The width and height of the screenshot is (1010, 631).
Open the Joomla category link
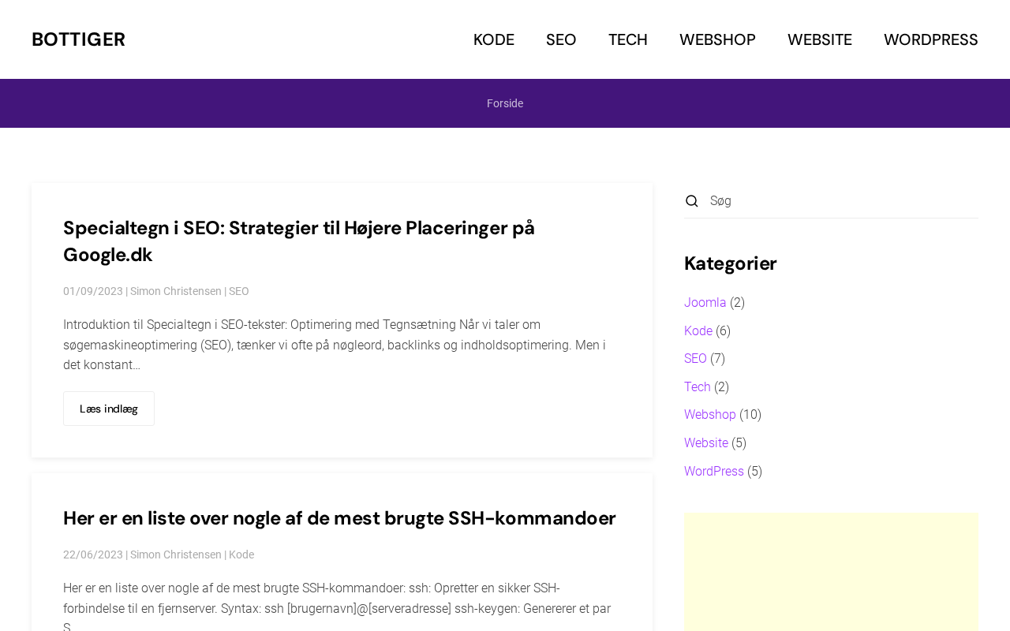coord(705,303)
